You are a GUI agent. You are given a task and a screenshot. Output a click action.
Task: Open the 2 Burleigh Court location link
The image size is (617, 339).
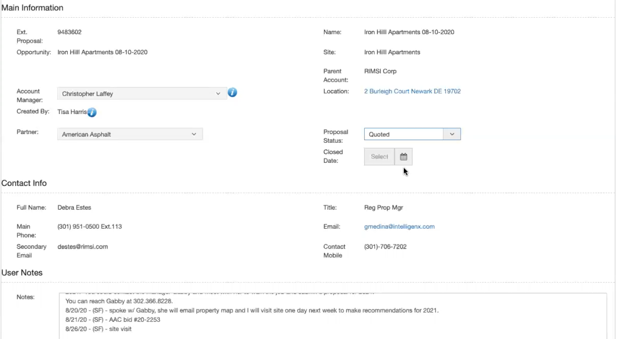(x=412, y=91)
